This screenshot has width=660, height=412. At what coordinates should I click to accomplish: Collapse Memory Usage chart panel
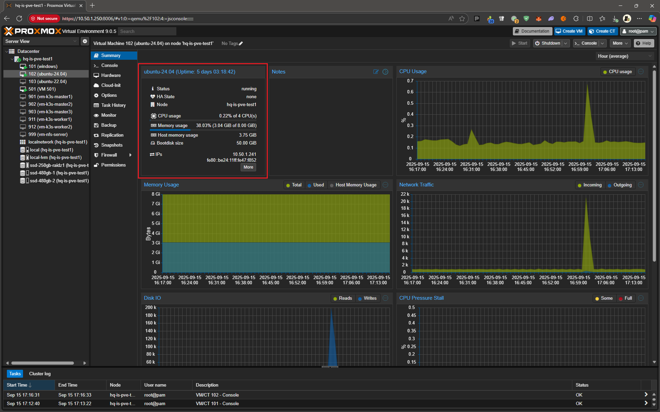point(385,185)
